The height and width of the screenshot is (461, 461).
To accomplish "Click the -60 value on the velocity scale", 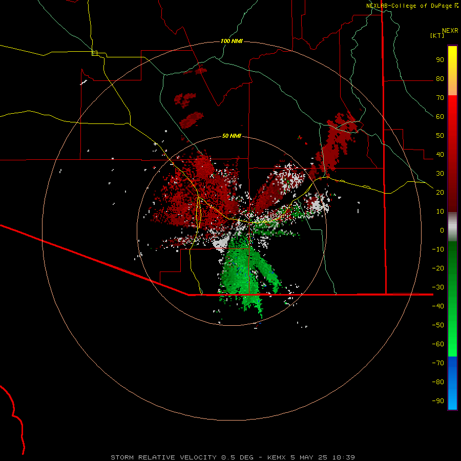I will click(438, 344).
